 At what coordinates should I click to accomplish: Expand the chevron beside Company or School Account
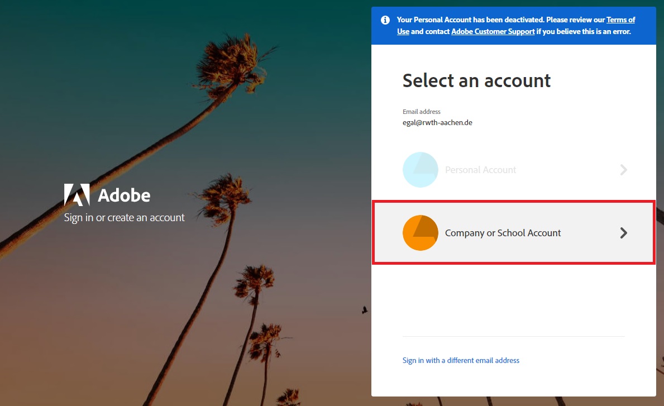tap(624, 233)
